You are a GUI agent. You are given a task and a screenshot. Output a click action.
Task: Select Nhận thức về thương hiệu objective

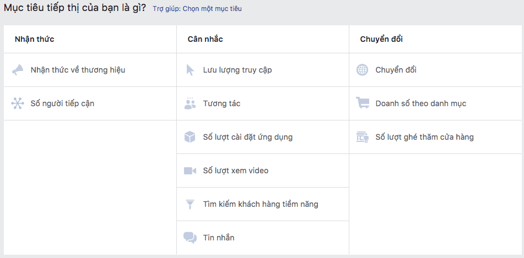(78, 70)
